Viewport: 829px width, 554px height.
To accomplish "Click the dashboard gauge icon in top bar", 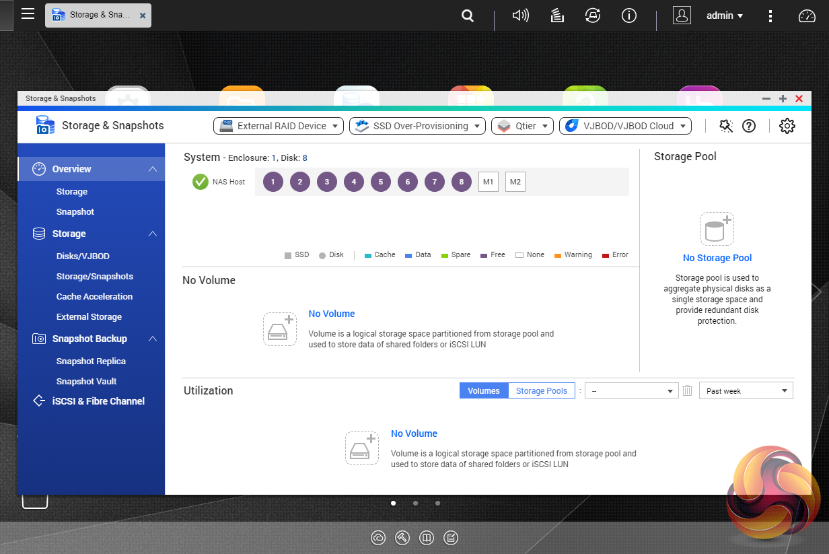I will [806, 15].
